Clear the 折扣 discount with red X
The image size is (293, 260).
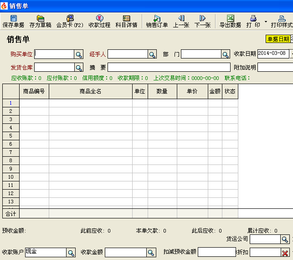click(285, 253)
